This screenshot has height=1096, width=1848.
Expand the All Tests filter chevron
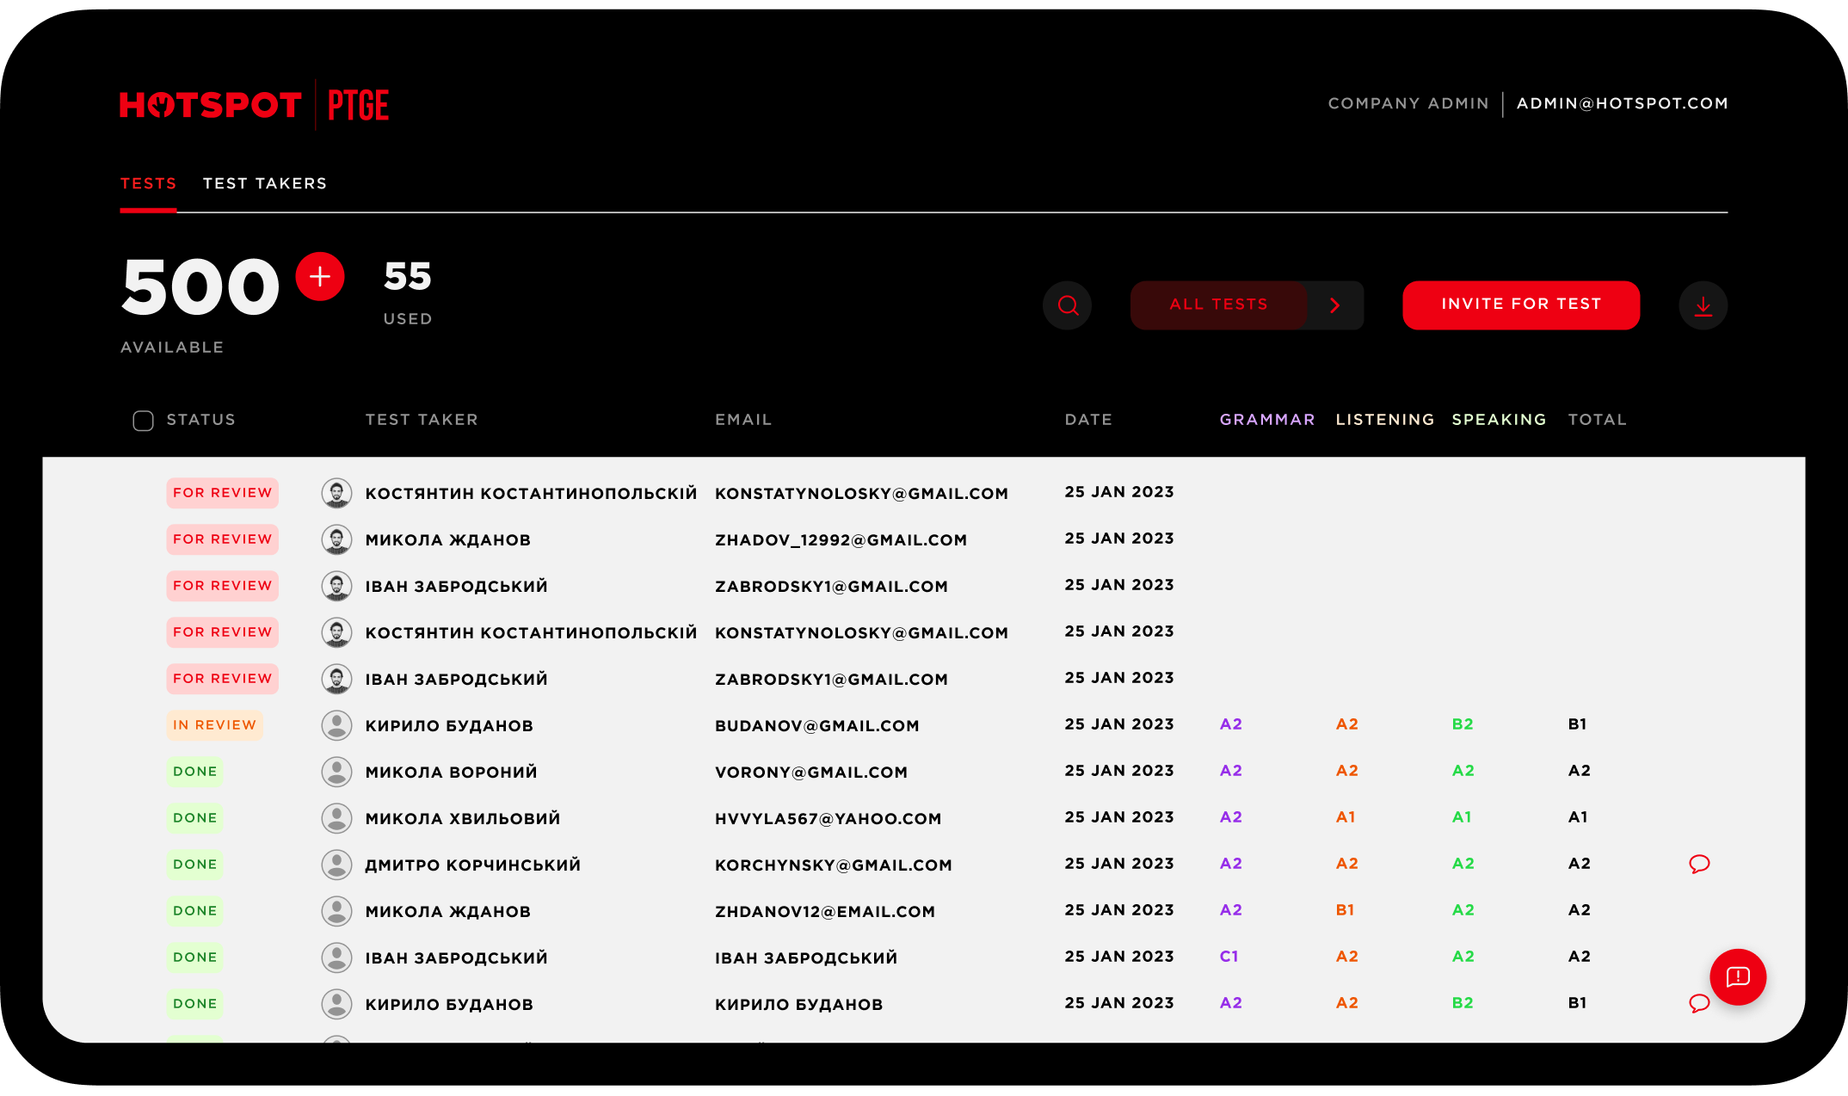point(1335,305)
